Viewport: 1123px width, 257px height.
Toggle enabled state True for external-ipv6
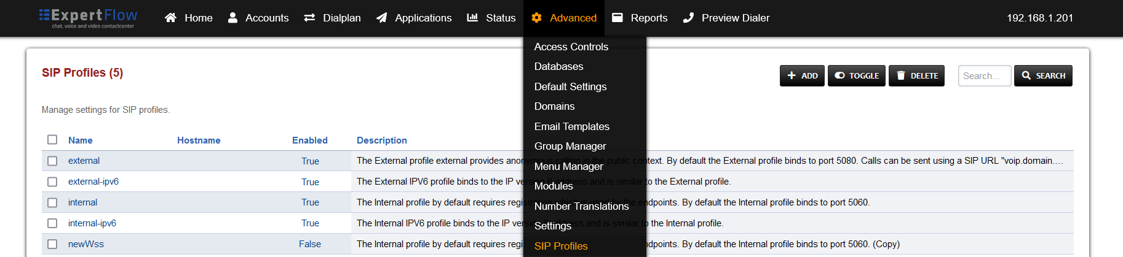pyautogui.click(x=310, y=182)
